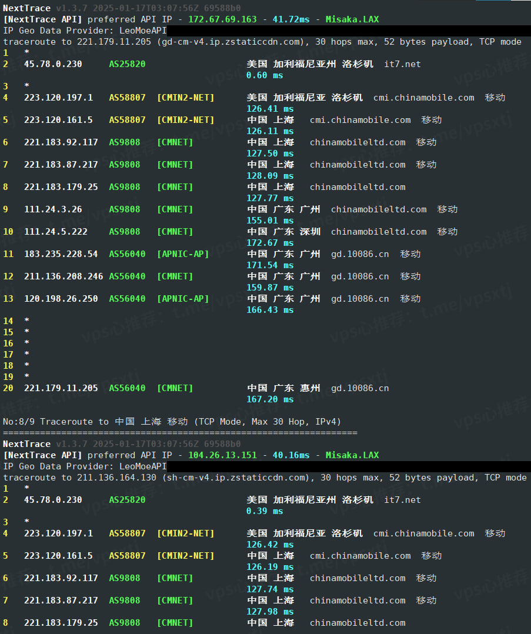This screenshot has width=531, height=634.
Task: Click the latency value 167.20 ms
Action: tap(270, 399)
